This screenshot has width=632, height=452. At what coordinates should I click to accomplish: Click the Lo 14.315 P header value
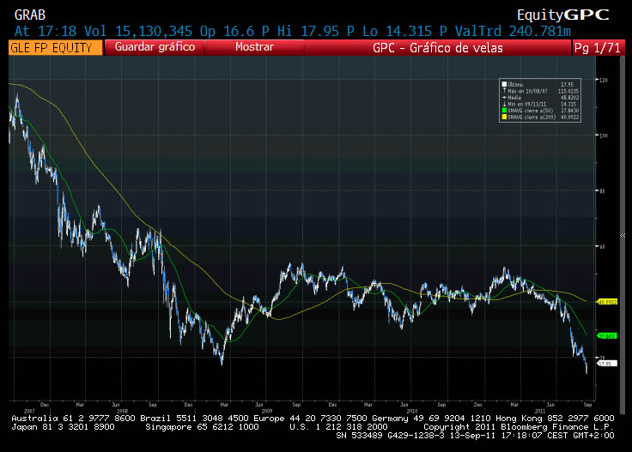point(404,31)
